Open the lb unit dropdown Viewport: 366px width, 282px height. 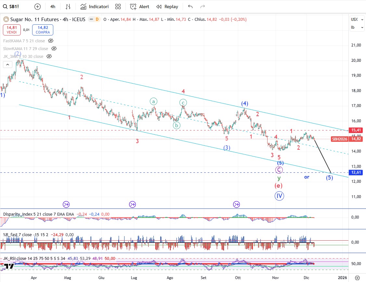click(357, 27)
